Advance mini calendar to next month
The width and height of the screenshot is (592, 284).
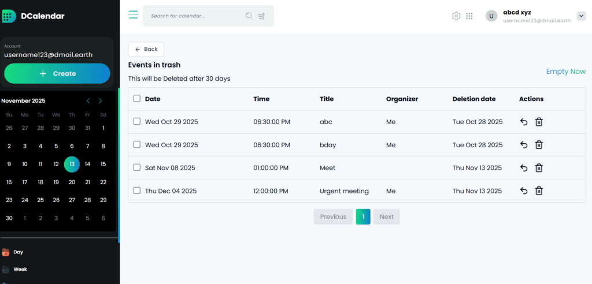click(101, 101)
